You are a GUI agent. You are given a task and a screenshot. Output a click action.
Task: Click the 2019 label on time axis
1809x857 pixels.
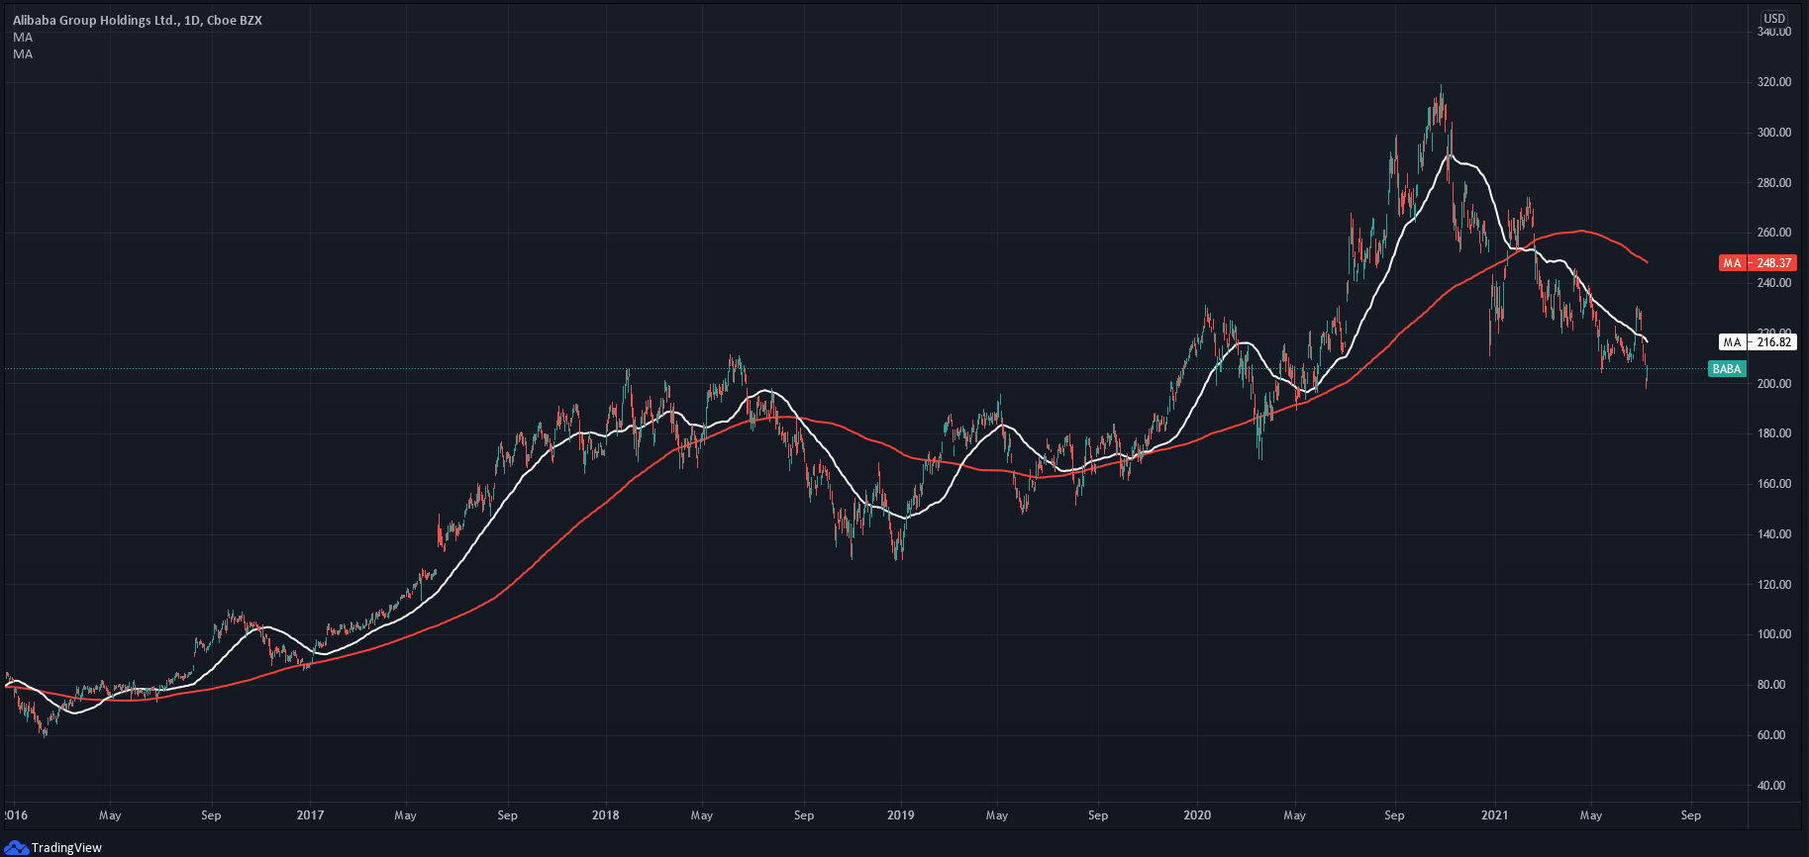900,815
